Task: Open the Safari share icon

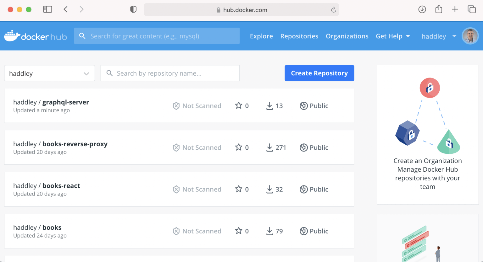Action: [x=439, y=9]
